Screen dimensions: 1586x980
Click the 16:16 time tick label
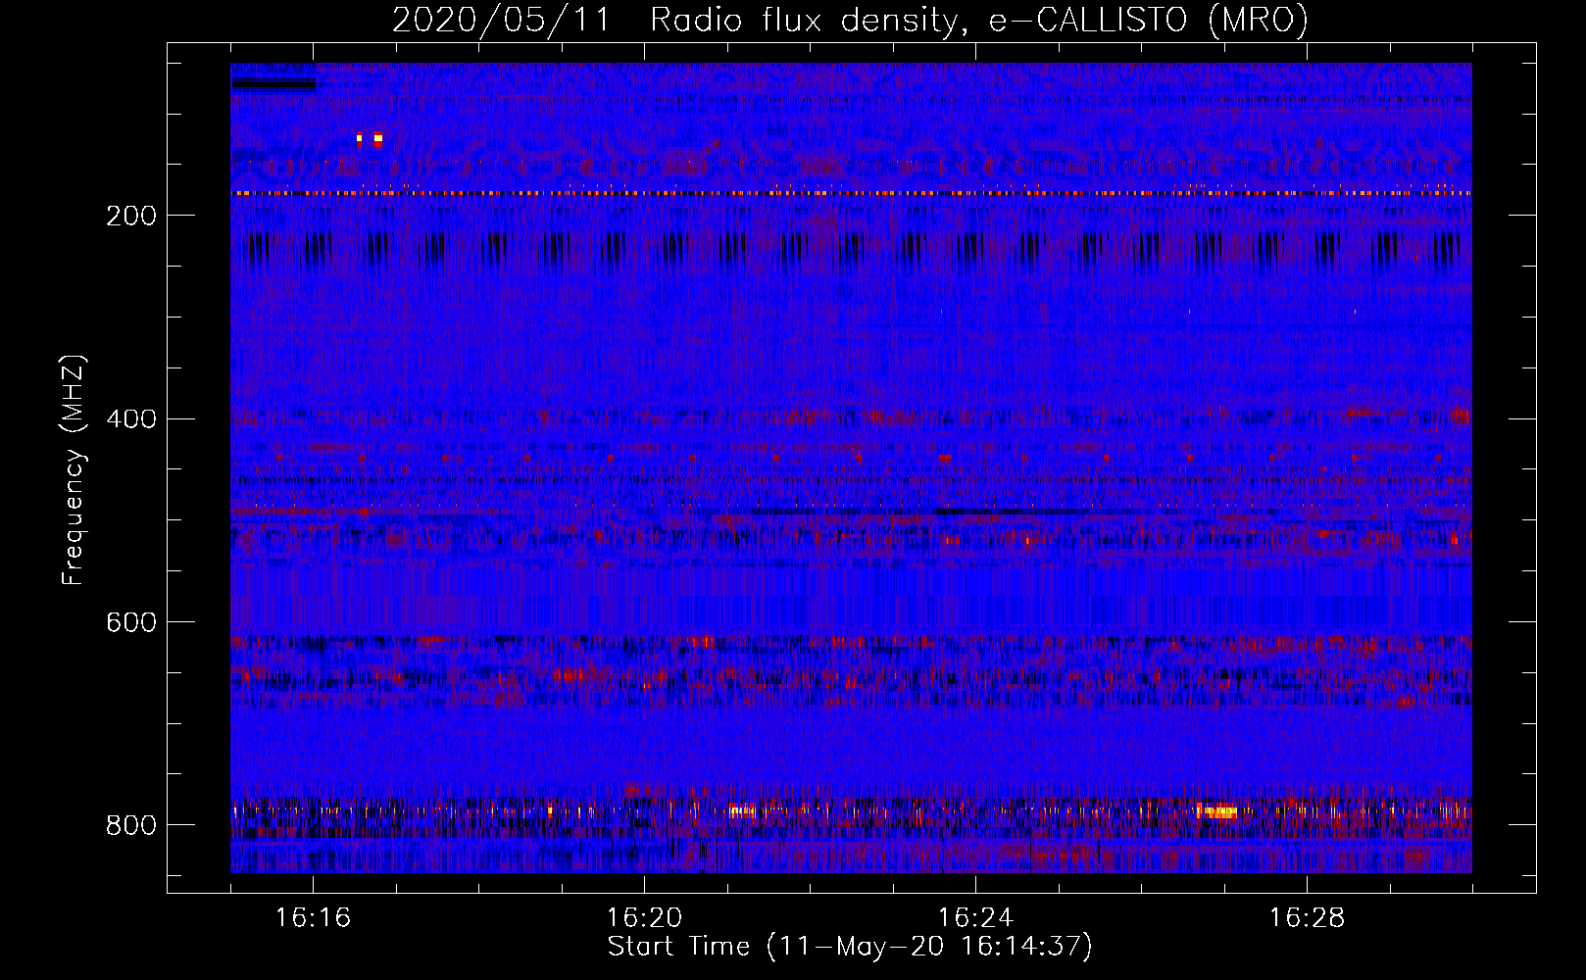coord(313,918)
